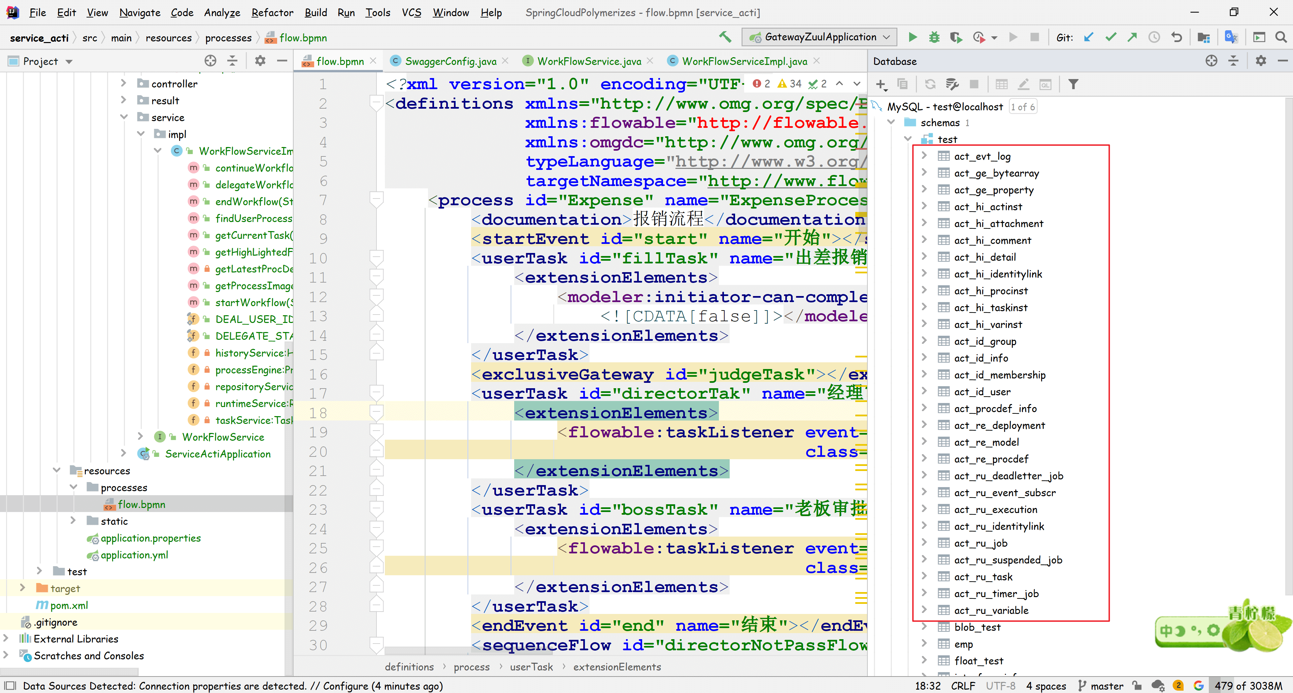Click the green Run application icon
The height and width of the screenshot is (693, 1293).
point(913,37)
